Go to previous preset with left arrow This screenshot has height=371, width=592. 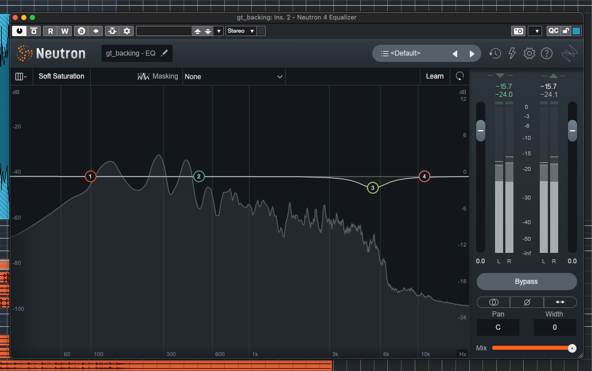pyautogui.click(x=455, y=53)
